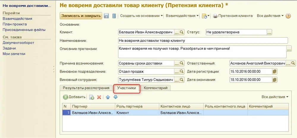This screenshot has height=138, width=297.
Task: Click the Записать и закрыть button
Action: coord(81,16)
